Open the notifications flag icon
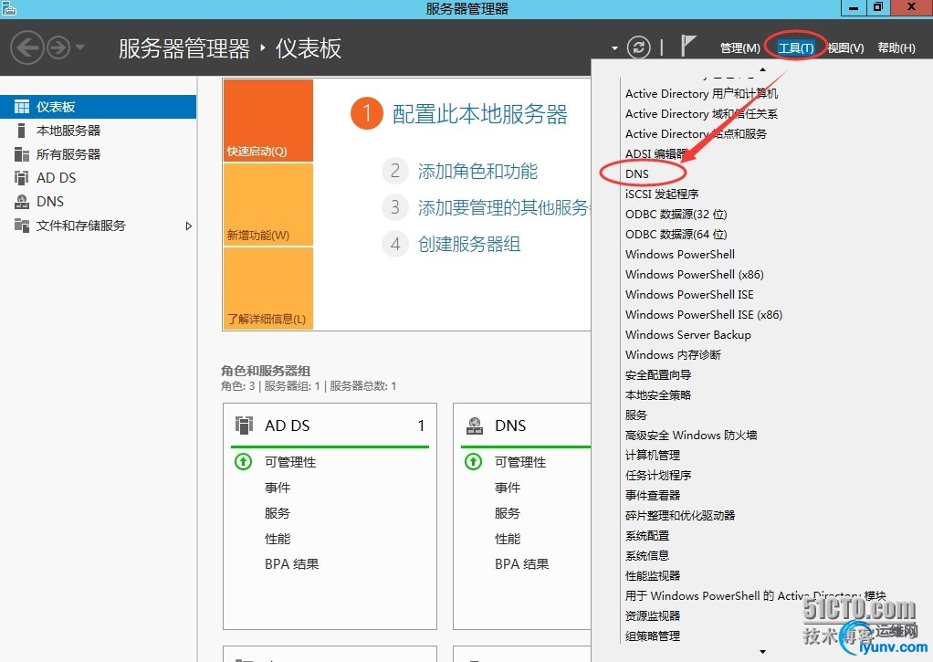 (x=687, y=46)
